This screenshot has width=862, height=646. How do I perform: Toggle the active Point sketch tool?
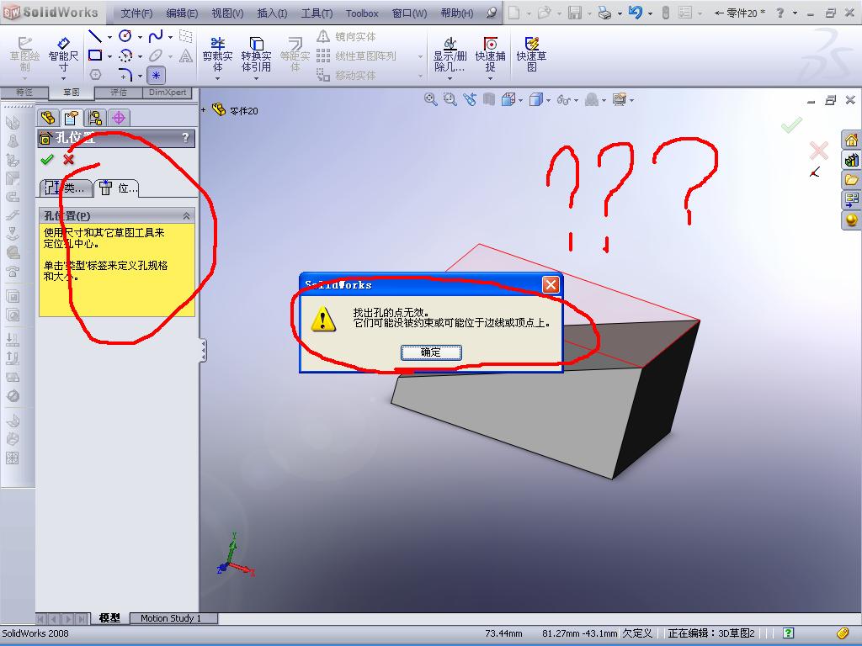[x=156, y=75]
